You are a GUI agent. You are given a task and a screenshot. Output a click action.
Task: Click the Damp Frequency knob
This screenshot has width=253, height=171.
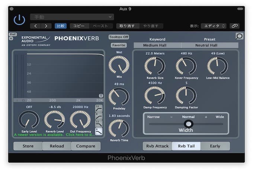tap(155, 96)
